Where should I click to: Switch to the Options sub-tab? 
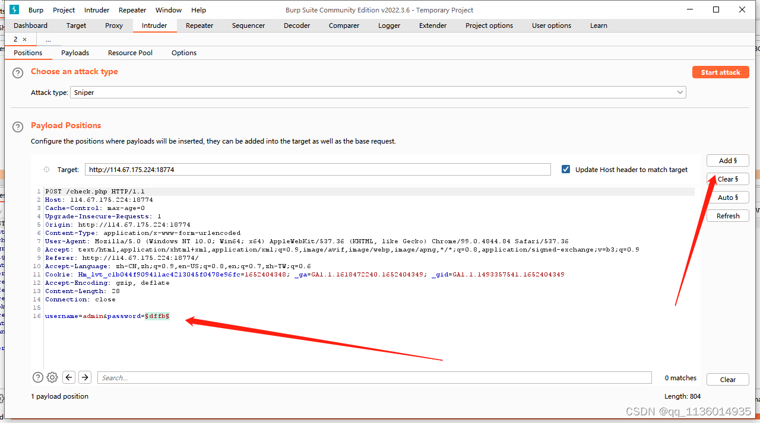click(x=184, y=53)
